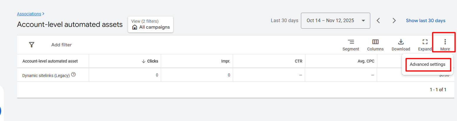Expand the table to full screen
This screenshot has width=457, height=121.
tap(425, 45)
